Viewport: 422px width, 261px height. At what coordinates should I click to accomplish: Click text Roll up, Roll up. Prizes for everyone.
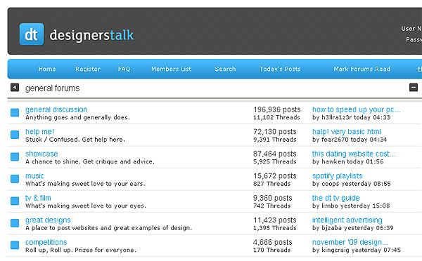click(81, 250)
